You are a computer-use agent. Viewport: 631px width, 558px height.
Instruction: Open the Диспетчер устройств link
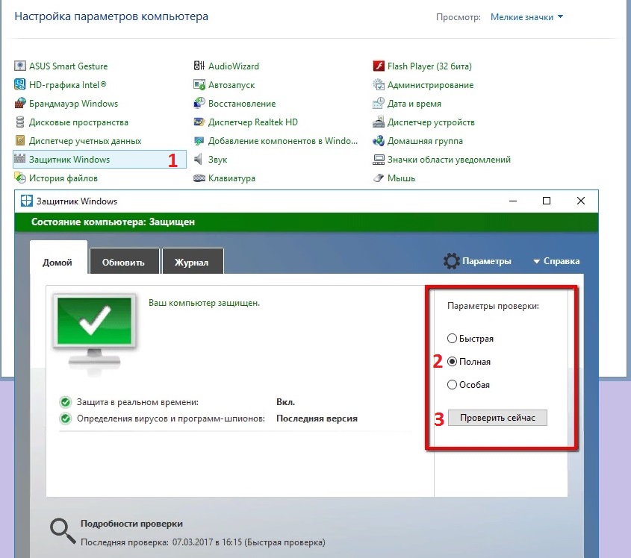(431, 122)
